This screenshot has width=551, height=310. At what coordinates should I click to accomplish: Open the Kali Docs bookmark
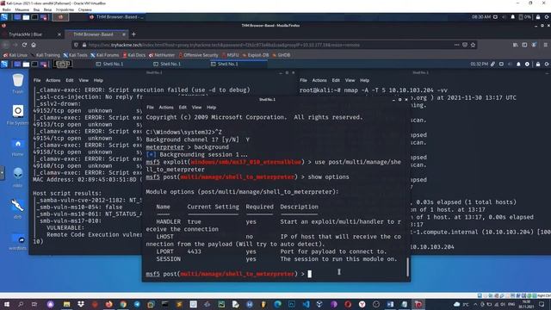tap(134, 55)
